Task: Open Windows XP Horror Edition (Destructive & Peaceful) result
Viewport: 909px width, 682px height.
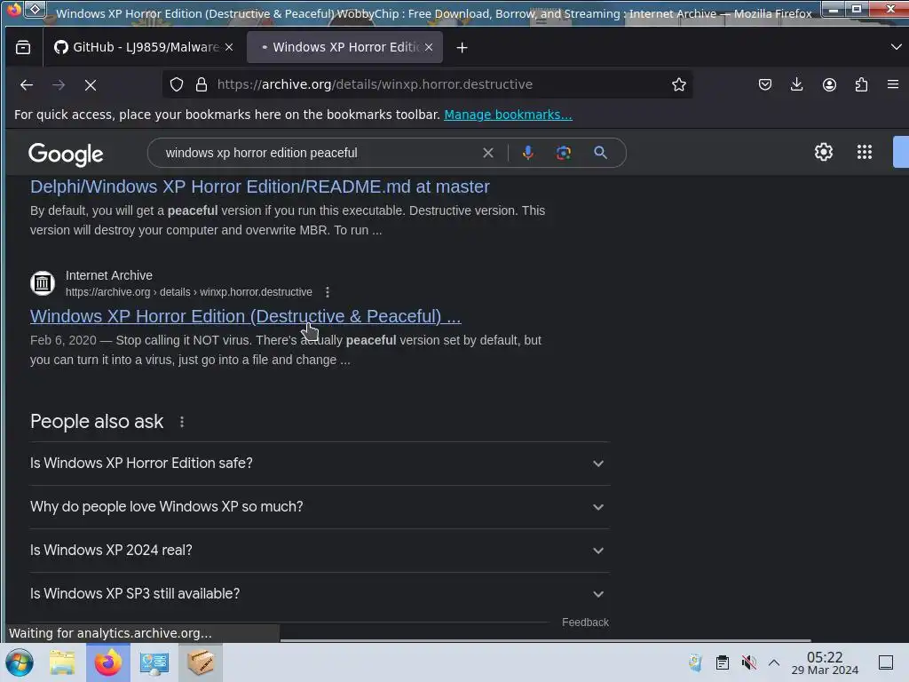Action: tap(246, 317)
